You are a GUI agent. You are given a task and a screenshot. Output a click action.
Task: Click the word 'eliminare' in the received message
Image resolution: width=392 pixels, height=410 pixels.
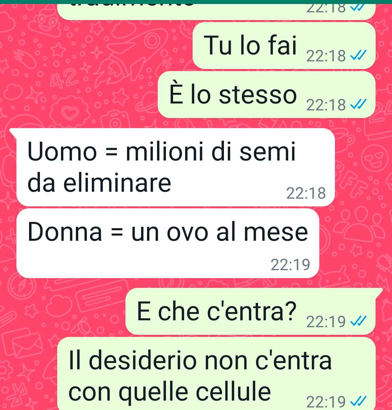tap(117, 183)
